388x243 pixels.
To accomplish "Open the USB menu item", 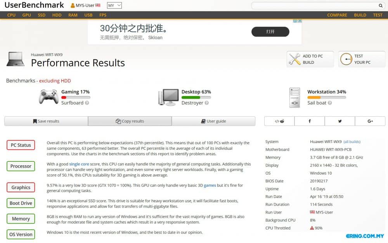I will coord(88,15).
